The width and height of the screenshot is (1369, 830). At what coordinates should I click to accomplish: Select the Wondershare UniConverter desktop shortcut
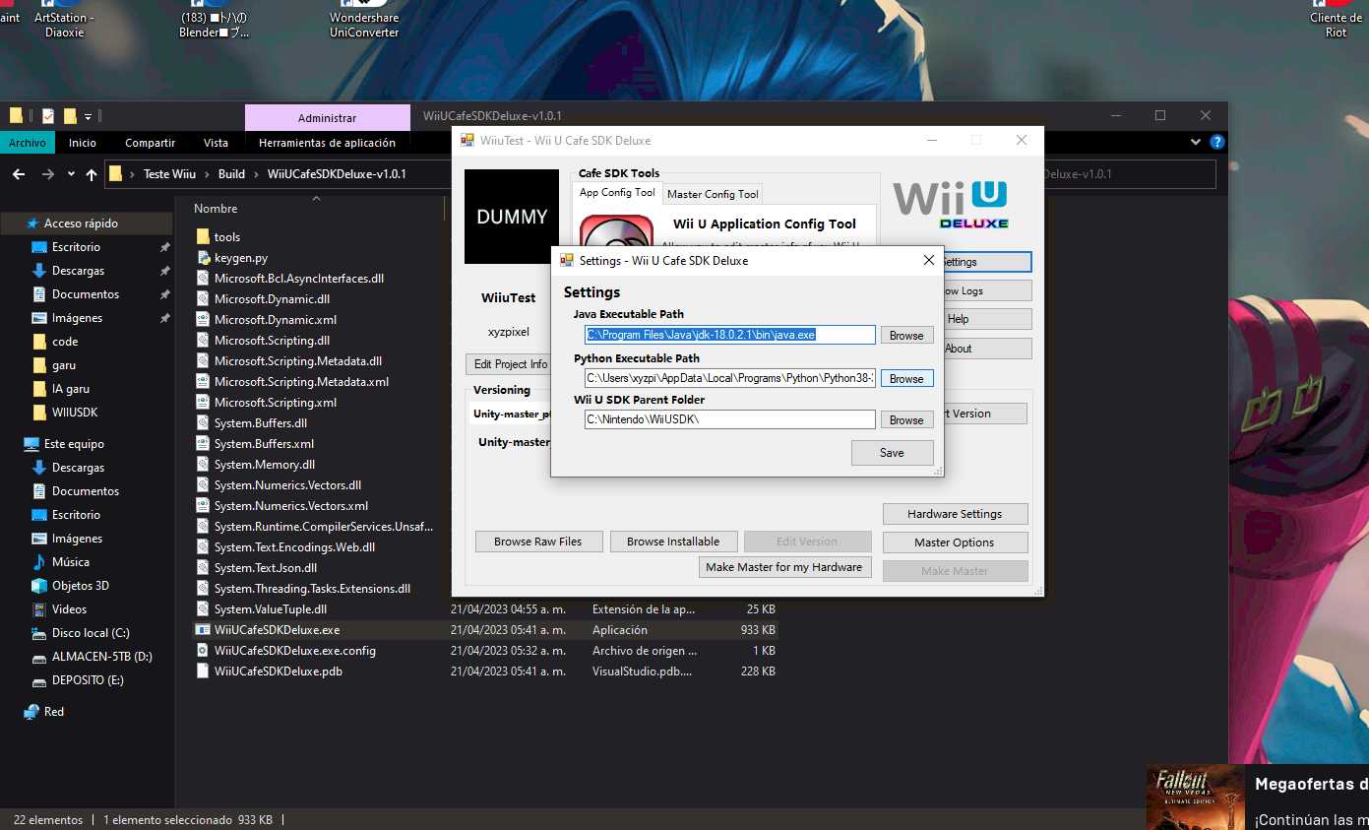click(x=364, y=20)
